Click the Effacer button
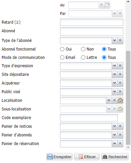The image size is (131, 163). tap(87, 157)
